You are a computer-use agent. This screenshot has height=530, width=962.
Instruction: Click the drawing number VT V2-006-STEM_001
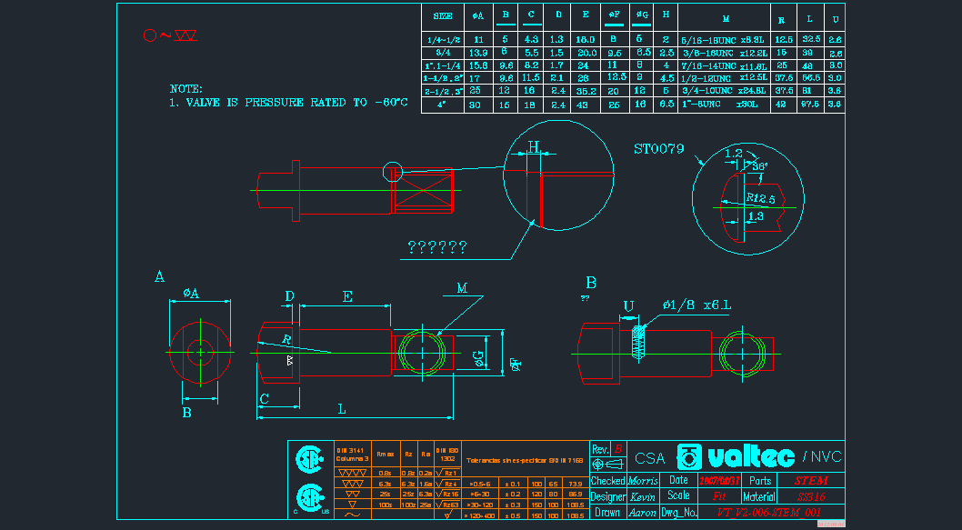768,513
